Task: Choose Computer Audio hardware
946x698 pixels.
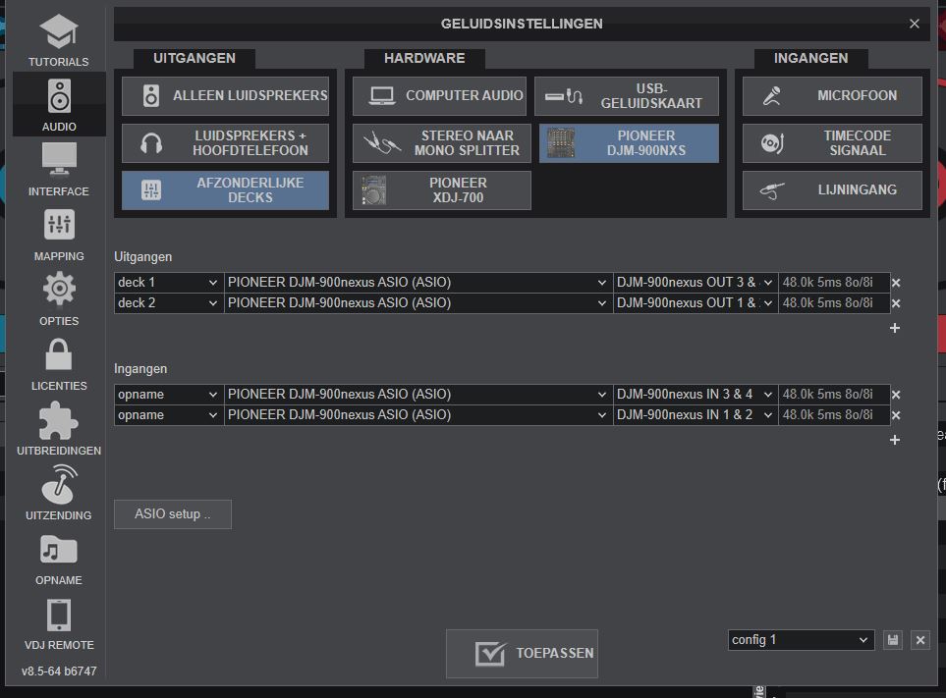Action: click(439, 96)
